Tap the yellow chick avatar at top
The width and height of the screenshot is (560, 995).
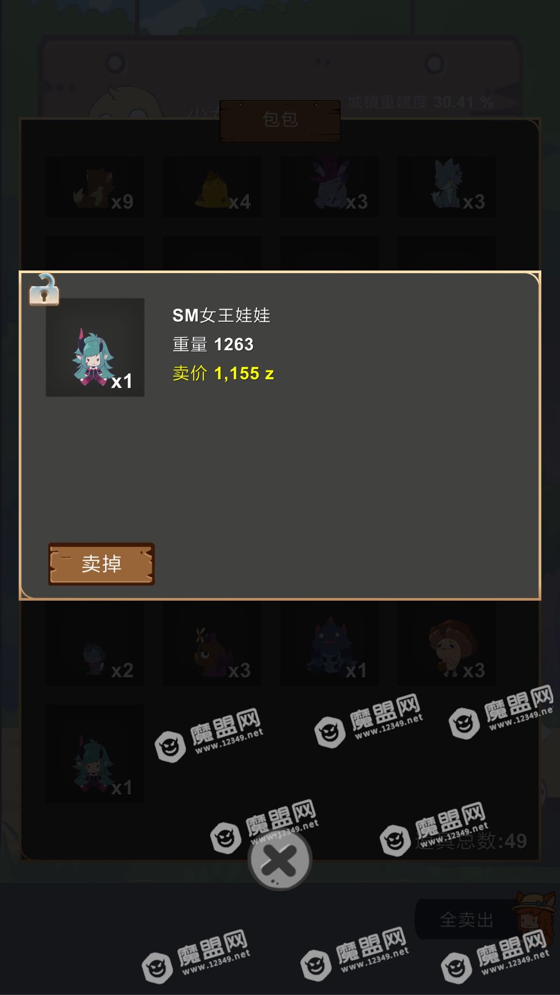[x=126, y=104]
